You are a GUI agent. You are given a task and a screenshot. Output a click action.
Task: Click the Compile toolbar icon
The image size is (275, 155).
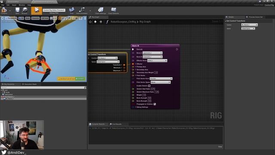tap(4, 11)
